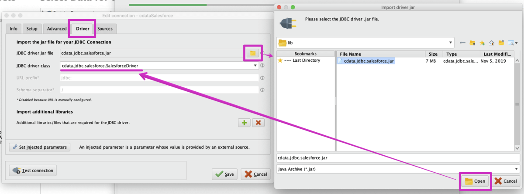Add bookmark with the star icon
Screen dimensions: 524x194
coord(482,43)
